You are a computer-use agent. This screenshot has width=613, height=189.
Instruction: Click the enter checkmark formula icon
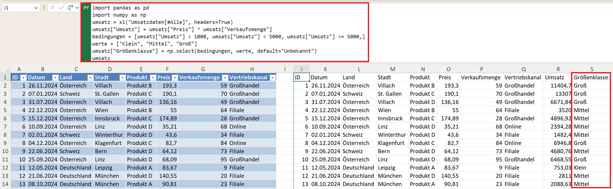point(61,7)
